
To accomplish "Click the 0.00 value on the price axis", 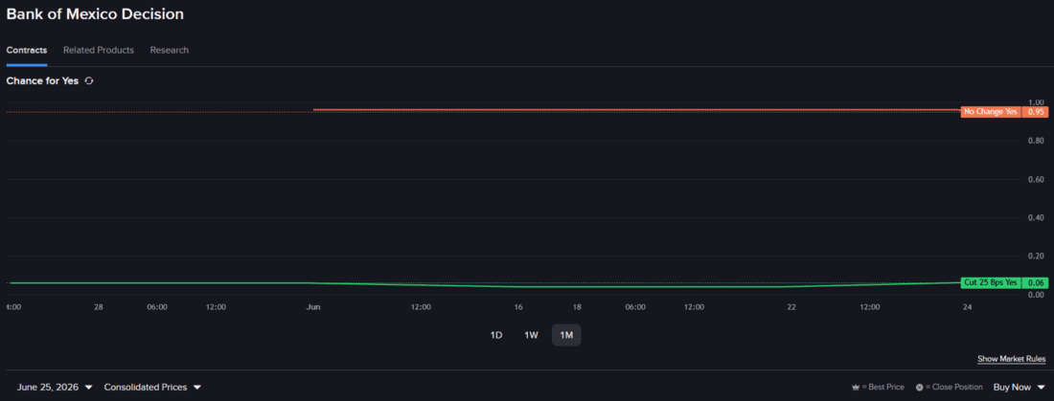I will (x=1036, y=295).
